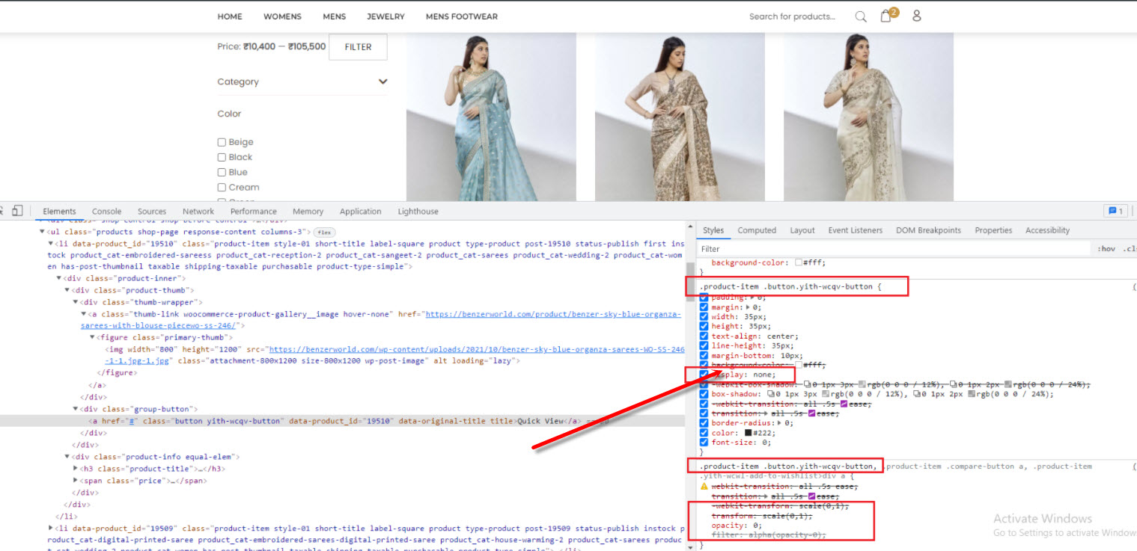This screenshot has width=1137, height=551.
Task: Open first rgb swatch in active box-shadow line
Action: pyautogui.click(x=826, y=394)
